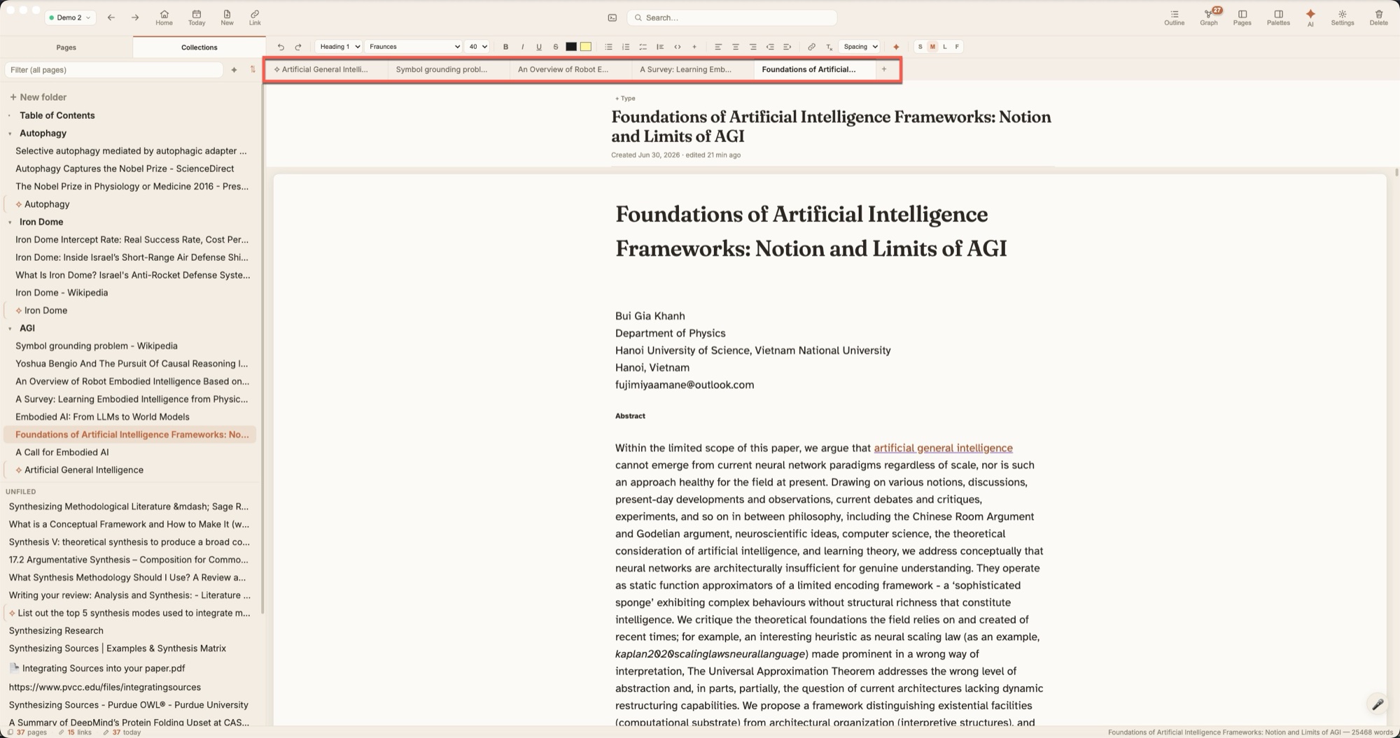This screenshot has height=738, width=1400.
Task: Open the Fraunces font dropdown
Action: [414, 47]
